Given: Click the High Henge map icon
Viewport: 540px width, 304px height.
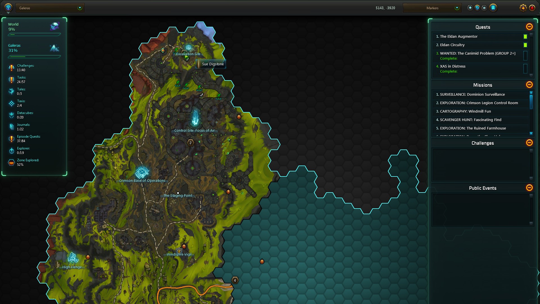Looking at the screenshot, I should click(73, 258).
